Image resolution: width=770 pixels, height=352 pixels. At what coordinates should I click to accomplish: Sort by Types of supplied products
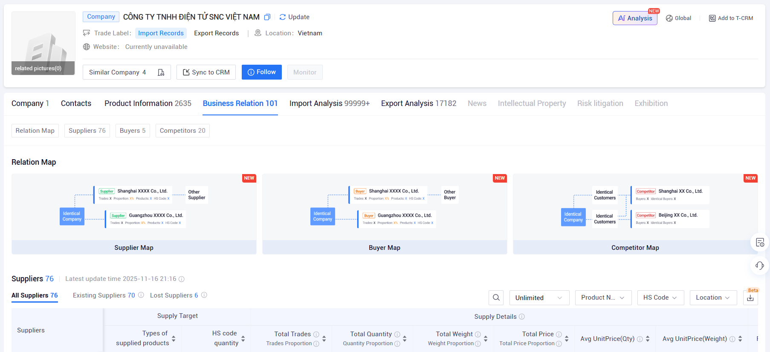pyautogui.click(x=174, y=339)
